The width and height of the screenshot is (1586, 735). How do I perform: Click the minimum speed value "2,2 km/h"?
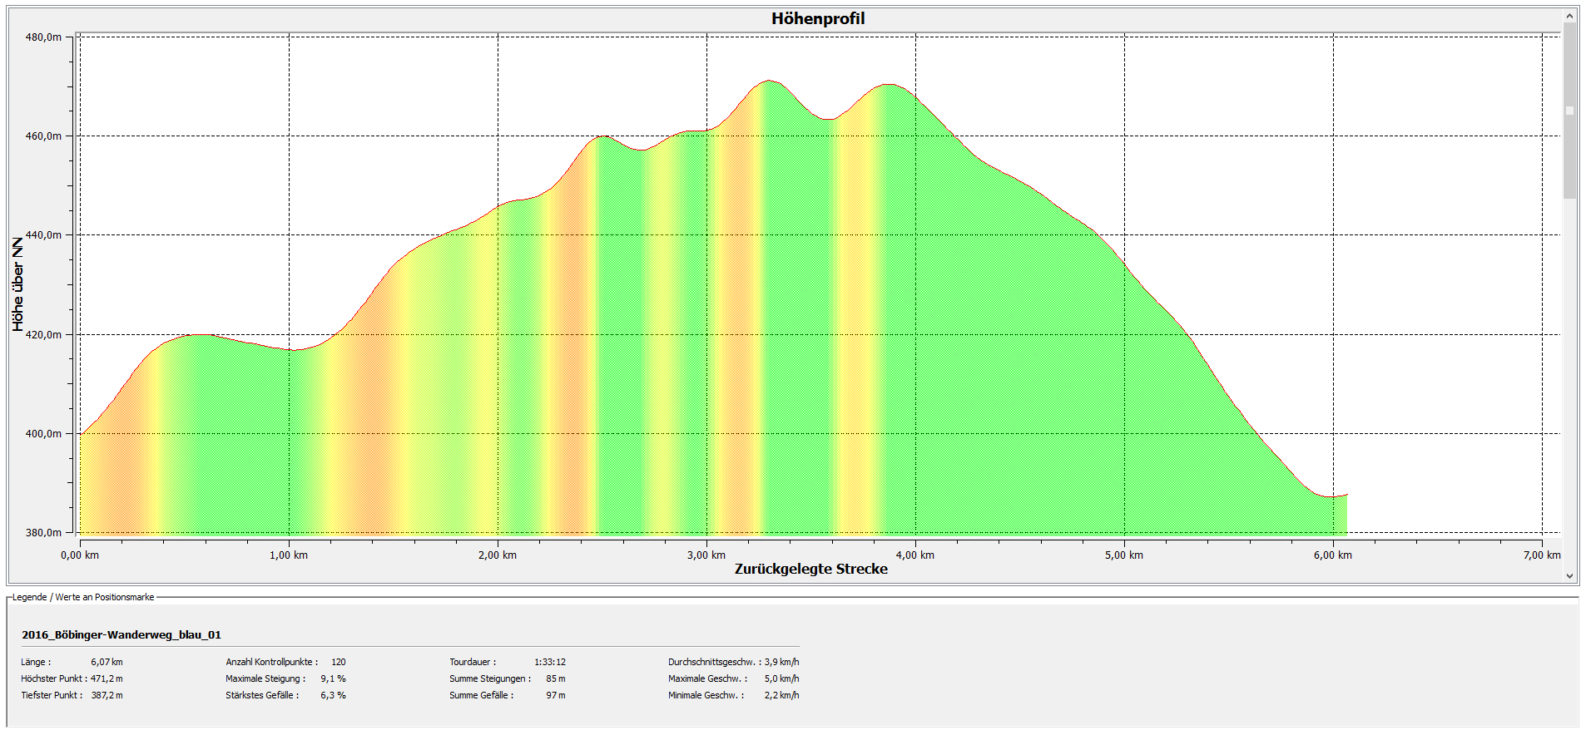click(782, 696)
